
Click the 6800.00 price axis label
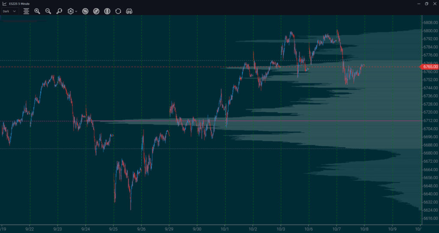coord(429,31)
